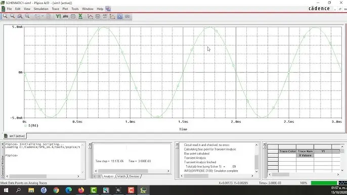Click the Time step readout text

(109, 161)
